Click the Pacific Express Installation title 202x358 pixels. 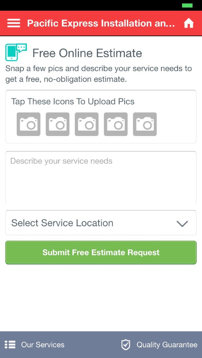point(101,23)
